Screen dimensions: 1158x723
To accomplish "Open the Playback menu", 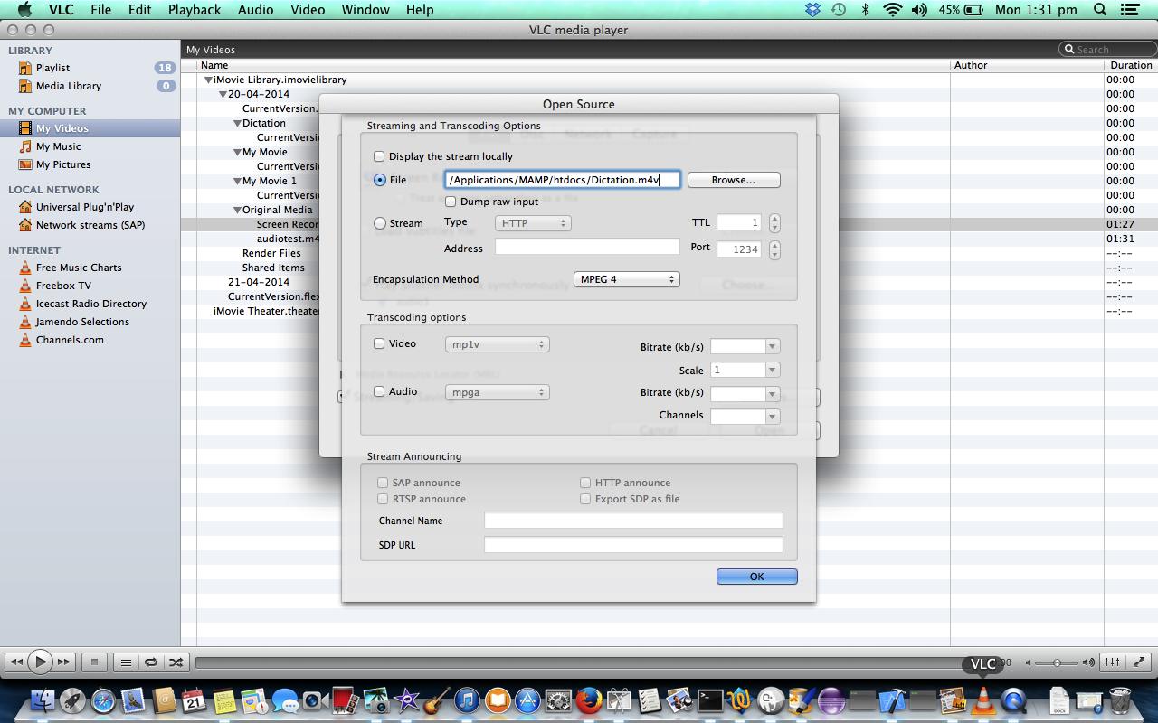I will (x=195, y=10).
